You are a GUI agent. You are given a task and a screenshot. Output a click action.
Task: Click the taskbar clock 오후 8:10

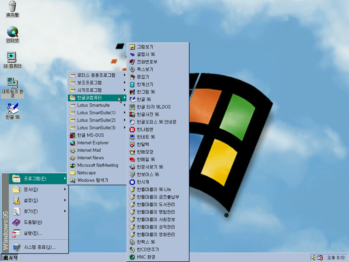336,258
